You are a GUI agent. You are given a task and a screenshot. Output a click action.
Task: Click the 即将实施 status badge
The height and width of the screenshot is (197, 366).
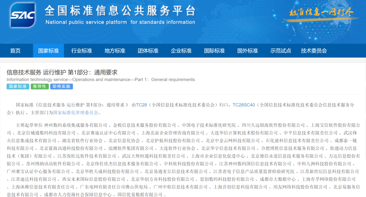click(x=61, y=87)
